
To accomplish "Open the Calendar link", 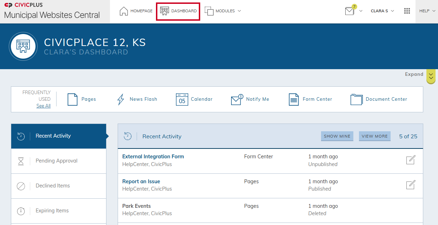I will coord(202,99).
